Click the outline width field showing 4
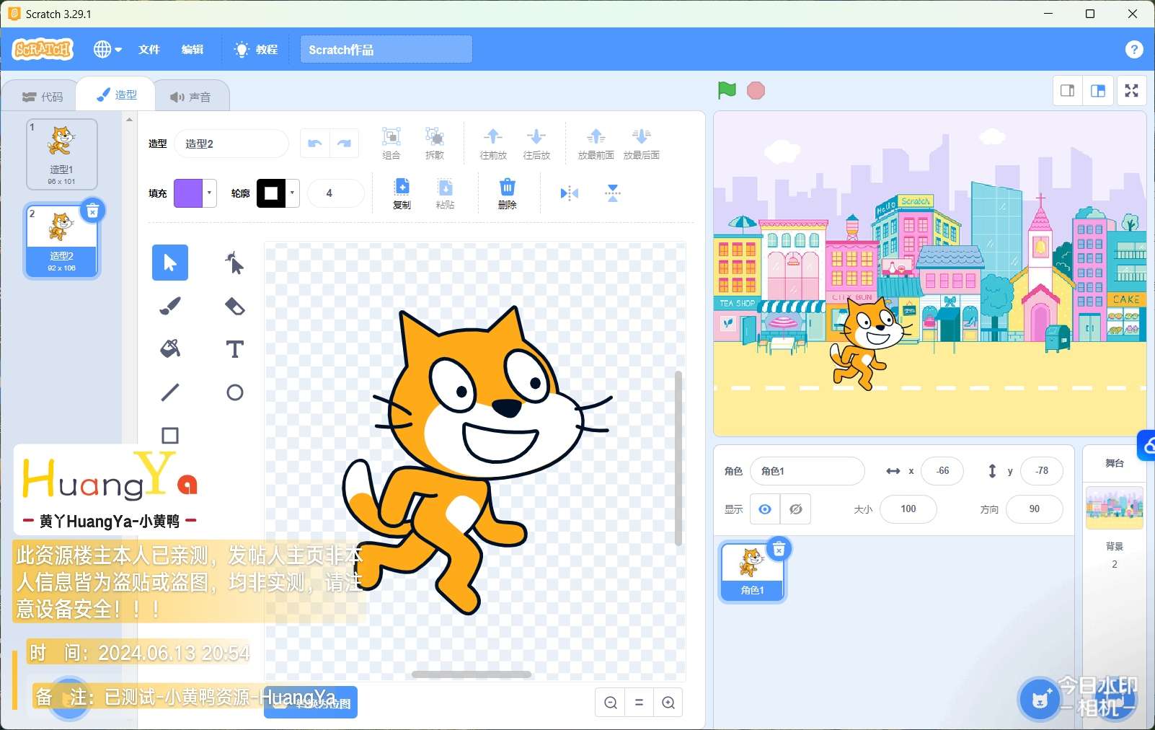Viewport: 1155px width, 730px height. coord(336,193)
